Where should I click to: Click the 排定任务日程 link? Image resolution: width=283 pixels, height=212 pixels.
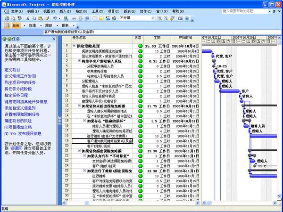(16, 95)
